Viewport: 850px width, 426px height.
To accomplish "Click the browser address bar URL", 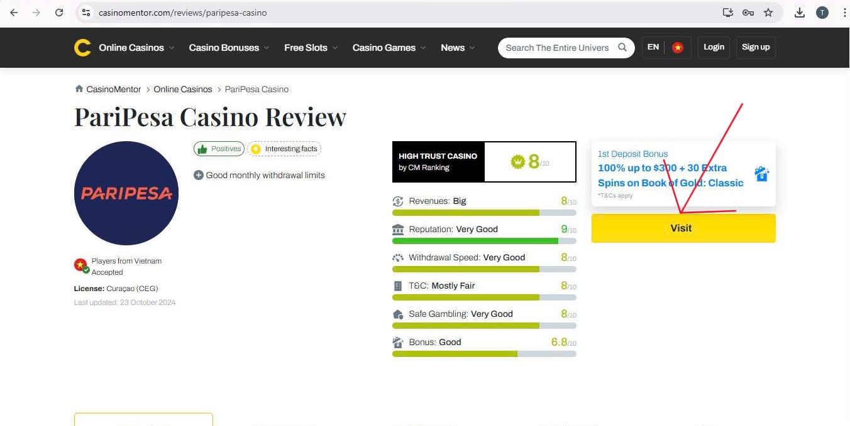I will pos(182,13).
